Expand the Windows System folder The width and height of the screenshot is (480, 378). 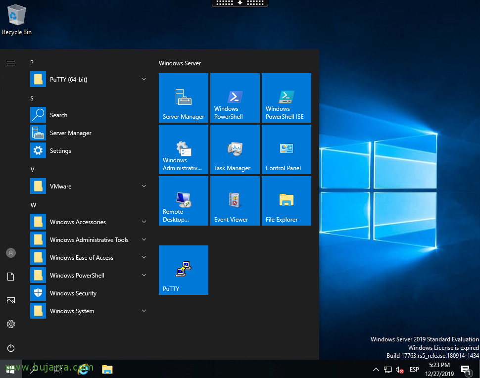tap(90, 311)
